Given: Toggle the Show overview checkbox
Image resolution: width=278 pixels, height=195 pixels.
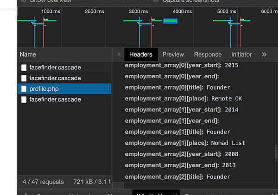Looking at the screenshot, I should pos(24,1).
